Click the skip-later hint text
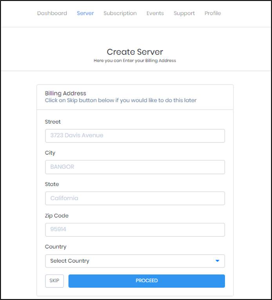Viewport: 272px width, 300px height. click(x=121, y=100)
